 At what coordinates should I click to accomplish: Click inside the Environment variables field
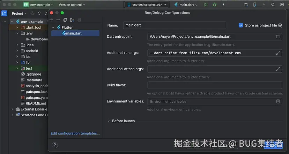[x=215, y=101]
